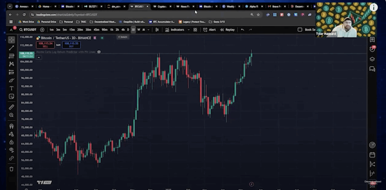
Task: Select the Text annotation tool
Action: click(x=12, y=88)
